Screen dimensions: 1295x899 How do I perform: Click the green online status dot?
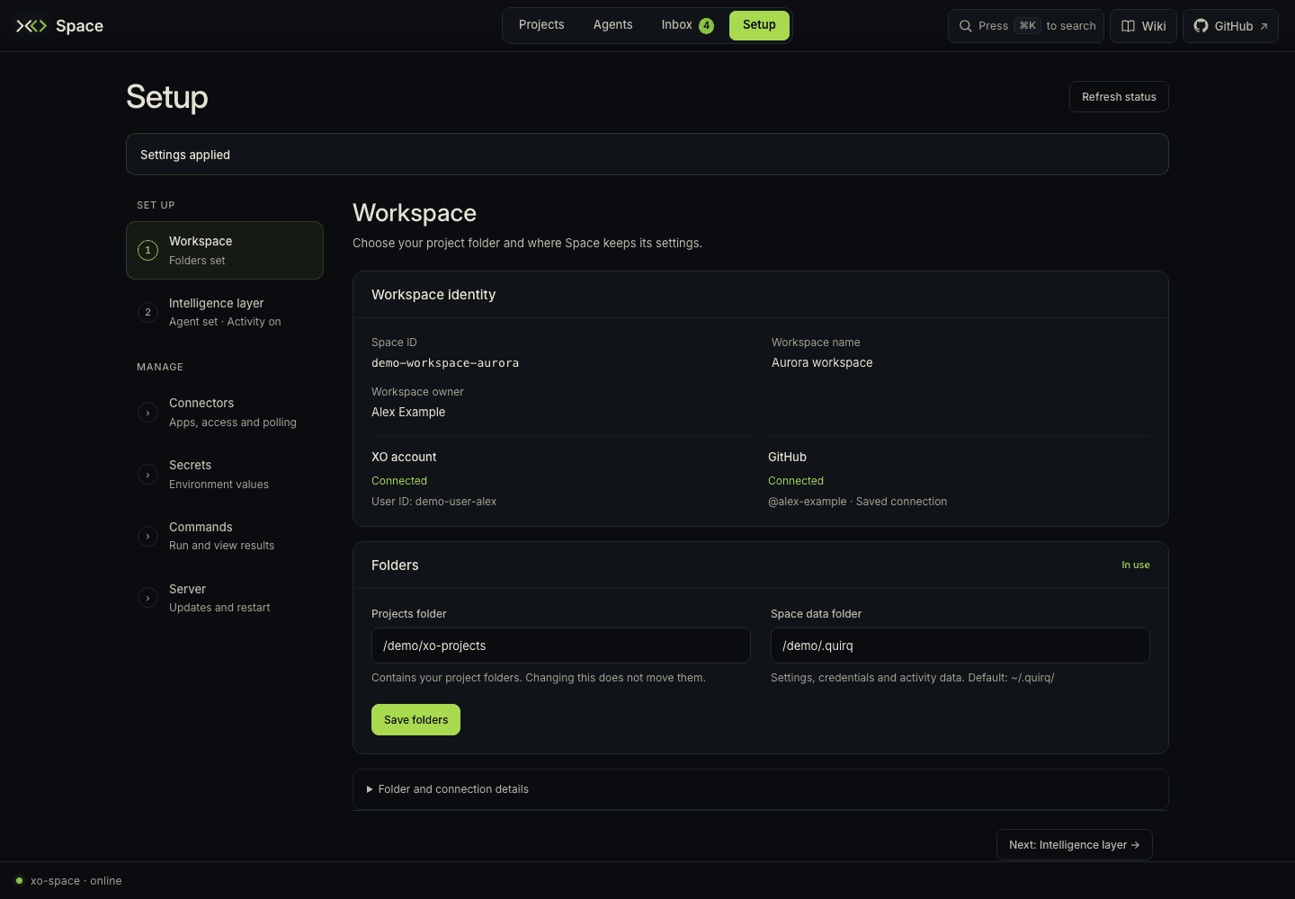click(19, 880)
